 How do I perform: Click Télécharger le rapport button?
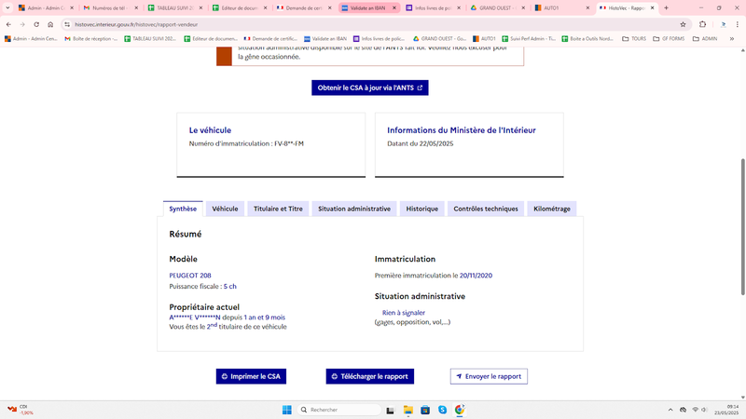pos(369,376)
